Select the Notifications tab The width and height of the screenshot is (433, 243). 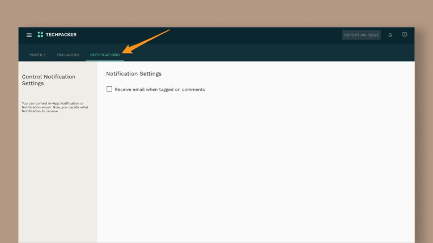(105, 55)
